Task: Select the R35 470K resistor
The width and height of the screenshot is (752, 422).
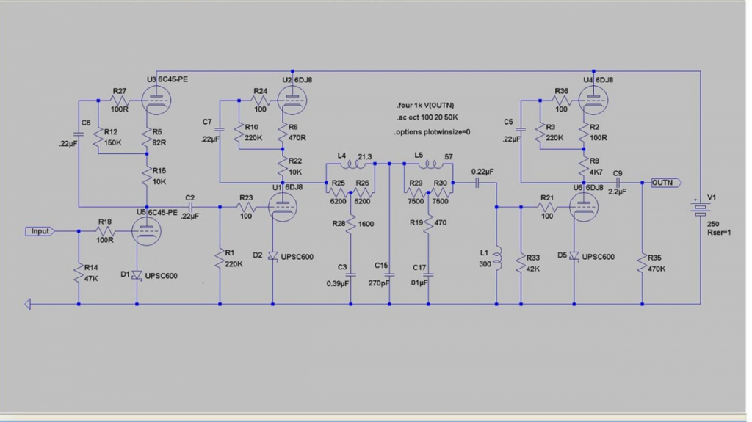Action: (x=642, y=263)
